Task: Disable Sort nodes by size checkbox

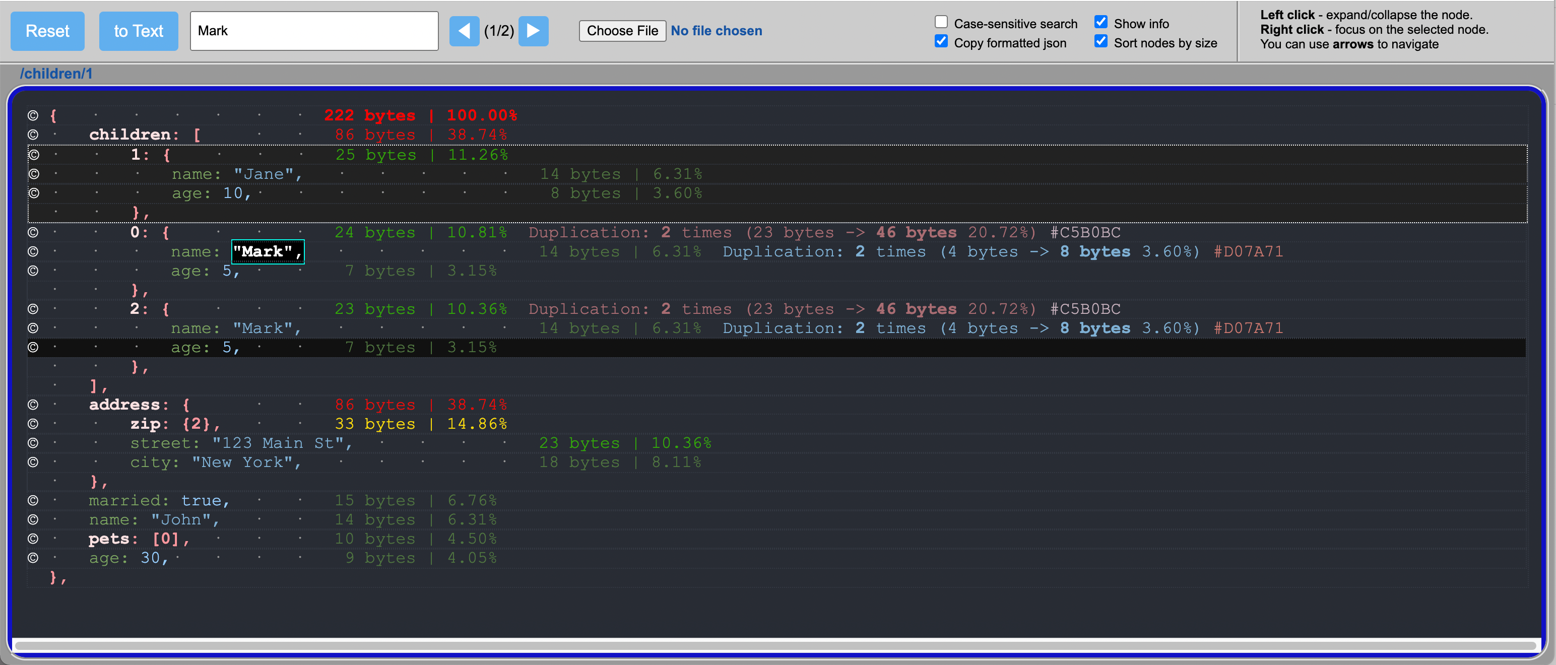Action: 1100,42
